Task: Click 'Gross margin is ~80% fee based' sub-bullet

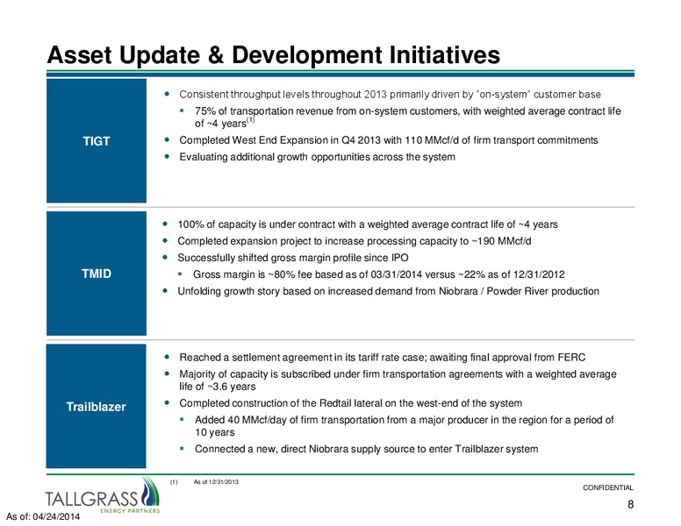Action: [379, 274]
